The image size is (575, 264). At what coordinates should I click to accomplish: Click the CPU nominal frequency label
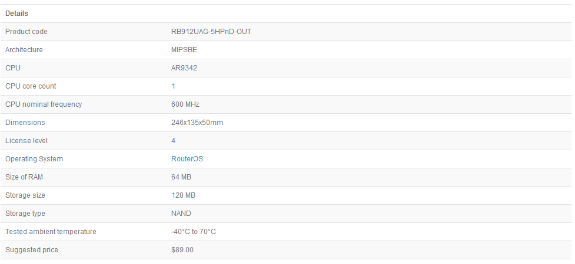pyautogui.click(x=44, y=104)
